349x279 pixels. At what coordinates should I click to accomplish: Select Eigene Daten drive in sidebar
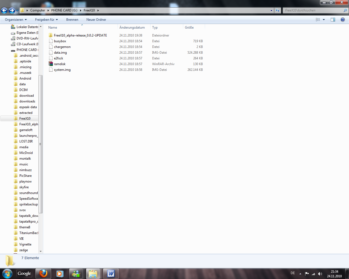(25, 33)
